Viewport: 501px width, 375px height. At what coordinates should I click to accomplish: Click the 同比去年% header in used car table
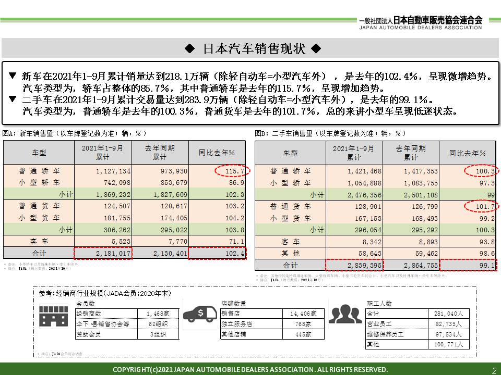coord(467,153)
